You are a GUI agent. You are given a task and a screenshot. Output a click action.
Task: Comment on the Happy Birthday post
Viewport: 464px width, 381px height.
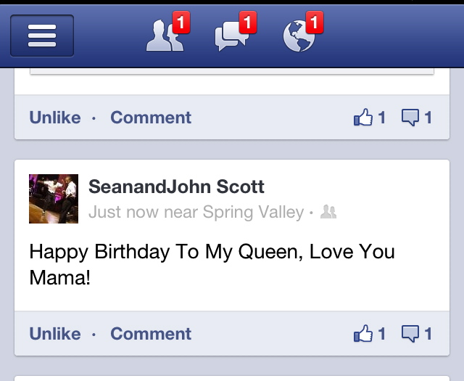(x=151, y=334)
